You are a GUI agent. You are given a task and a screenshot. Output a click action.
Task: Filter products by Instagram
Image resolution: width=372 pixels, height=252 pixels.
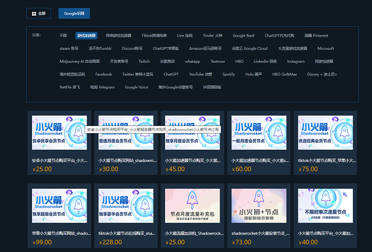(296, 62)
